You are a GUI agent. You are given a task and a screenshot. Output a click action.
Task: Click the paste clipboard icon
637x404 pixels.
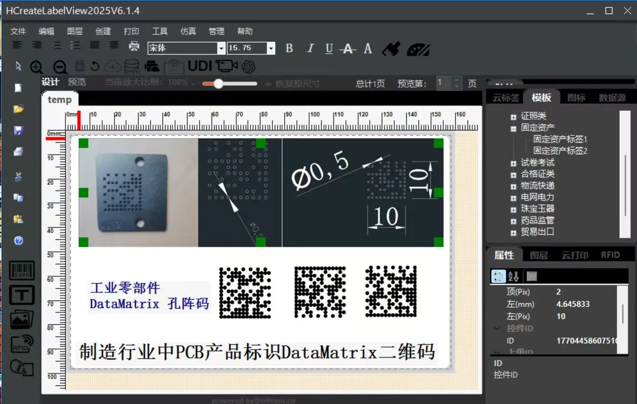click(x=19, y=219)
